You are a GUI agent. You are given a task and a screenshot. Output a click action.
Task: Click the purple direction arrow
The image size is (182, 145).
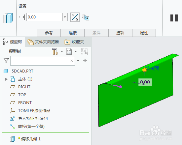[117, 86]
